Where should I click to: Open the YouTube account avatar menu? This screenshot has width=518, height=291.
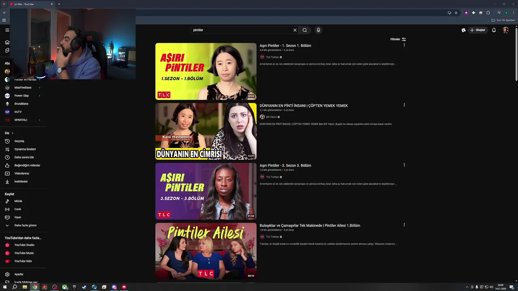[x=505, y=30]
